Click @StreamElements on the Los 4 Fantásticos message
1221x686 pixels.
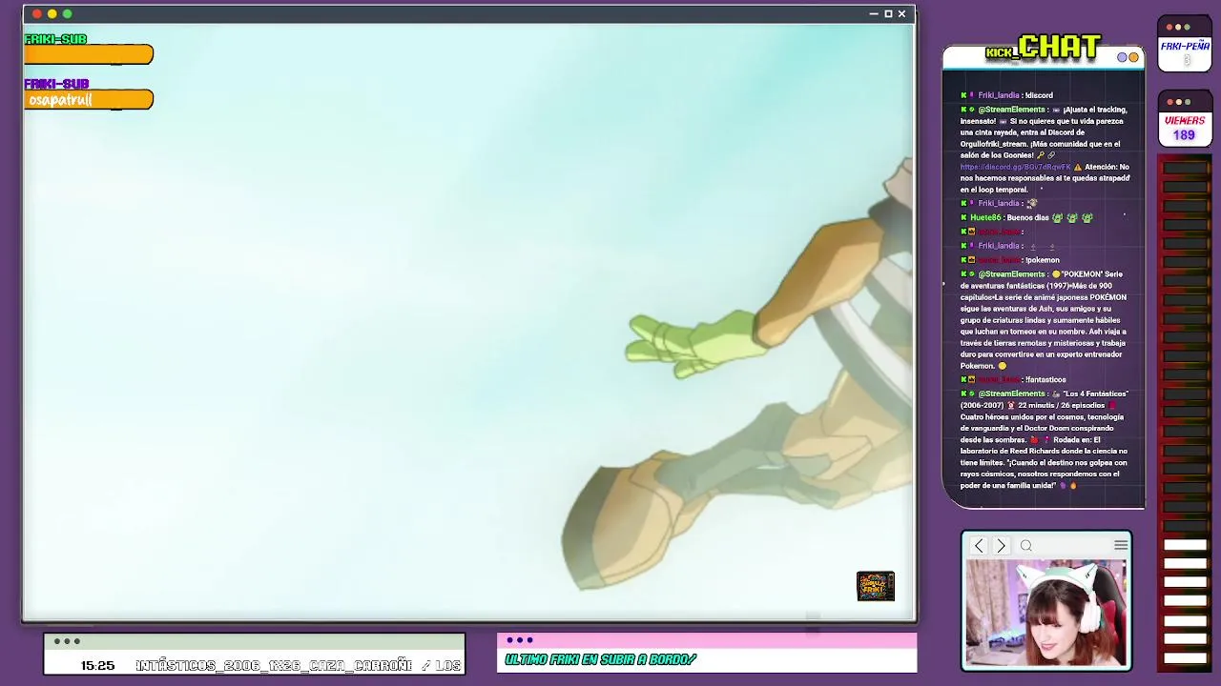tap(1011, 393)
